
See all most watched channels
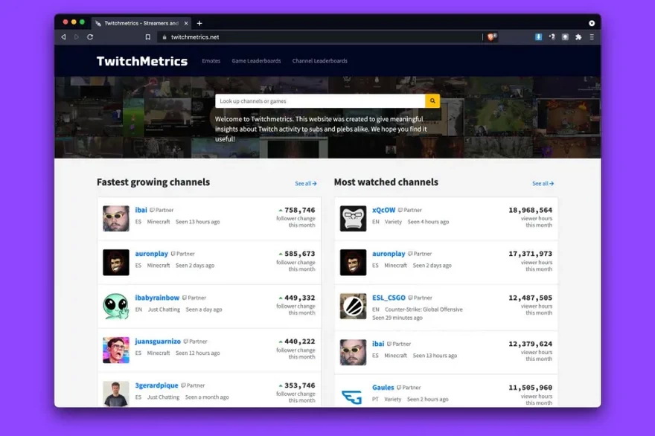coord(543,183)
